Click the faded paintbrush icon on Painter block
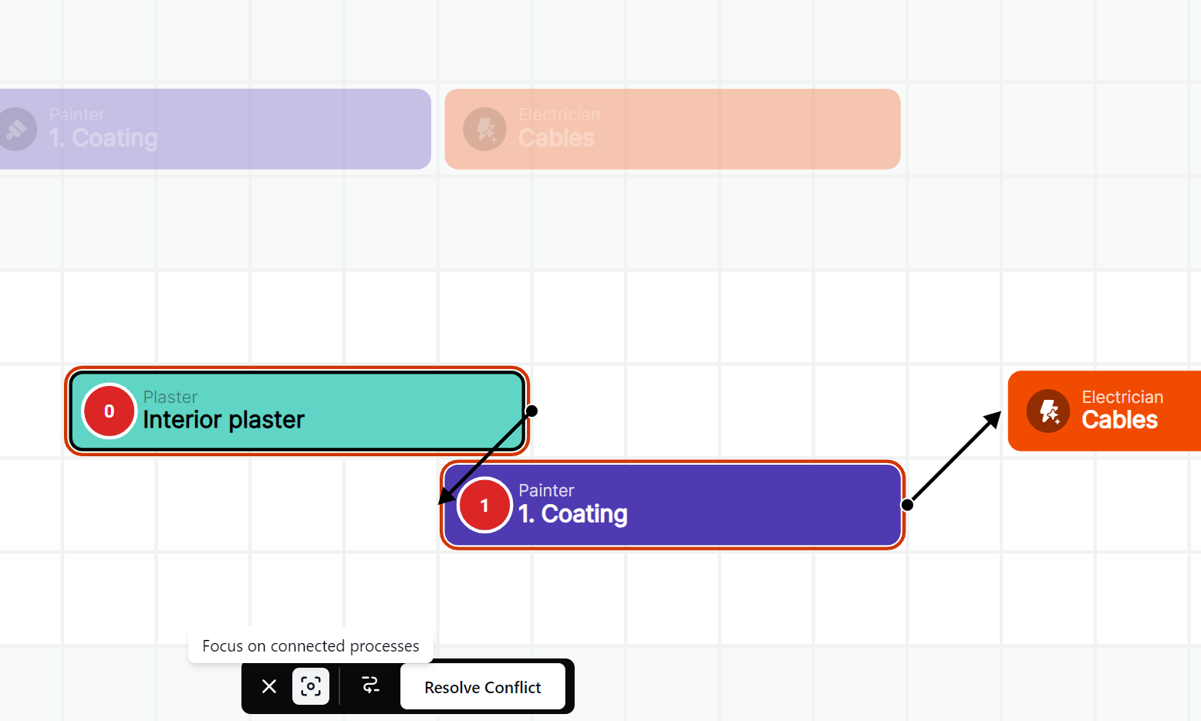1201x721 pixels. coord(17,129)
